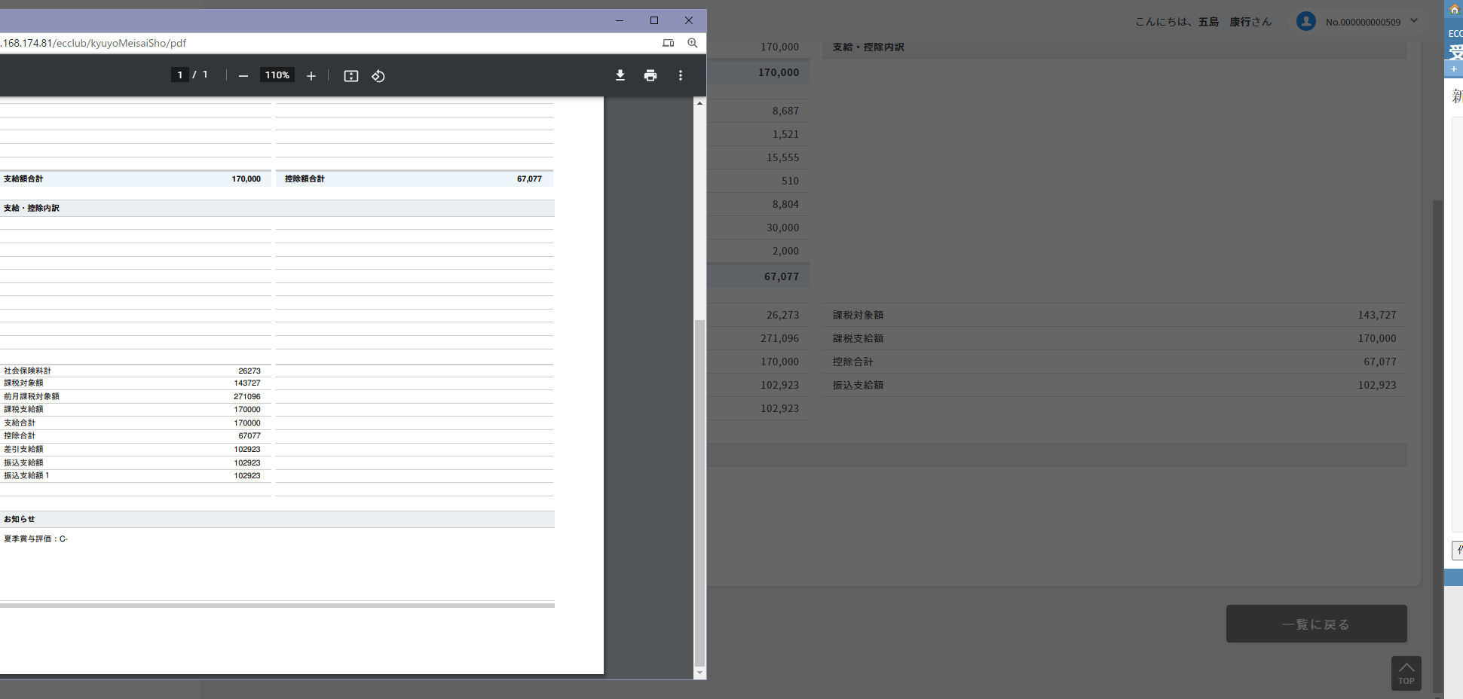Print the PDF using the printer icon
This screenshot has width=1463, height=699.
click(650, 75)
